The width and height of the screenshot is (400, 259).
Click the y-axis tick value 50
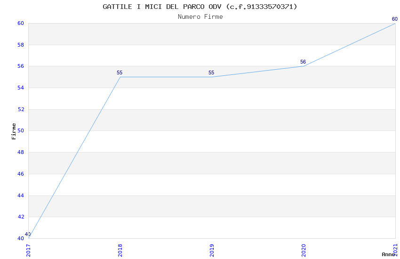coord(21,131)
